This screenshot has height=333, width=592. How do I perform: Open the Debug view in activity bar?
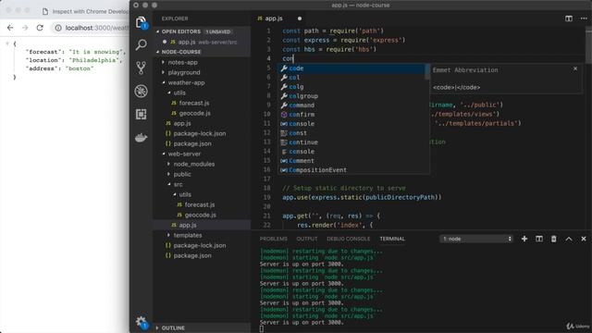click(x=141, y=91)
